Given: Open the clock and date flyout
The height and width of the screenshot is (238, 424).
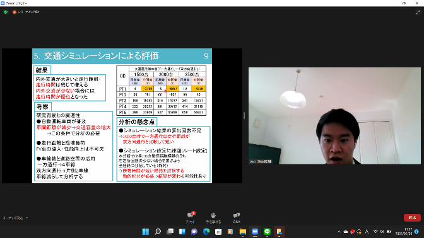Looking at the screenshot, I should [404, 232].
